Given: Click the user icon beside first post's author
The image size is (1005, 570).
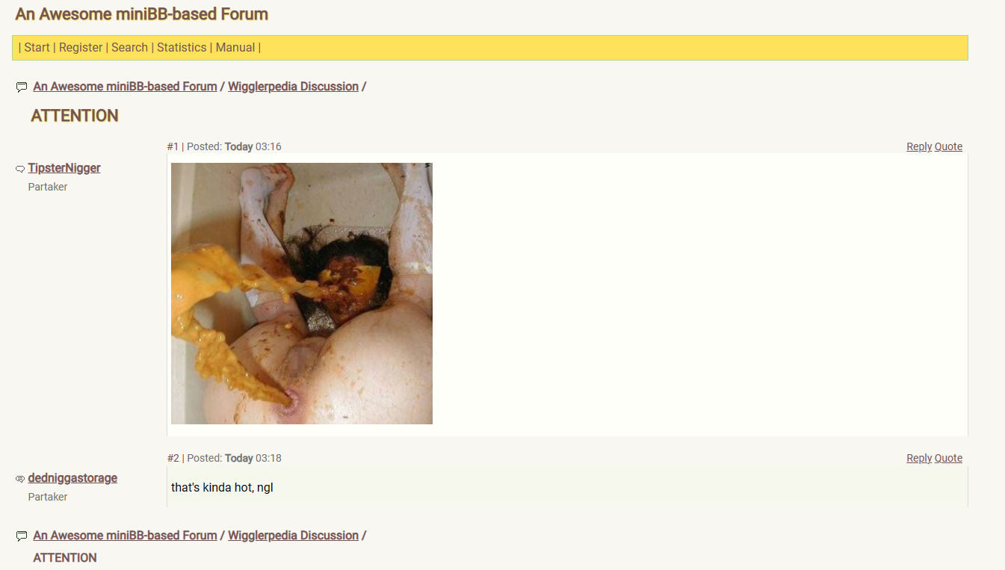Looking at the screenshot, I should click(x=20, y=169).
